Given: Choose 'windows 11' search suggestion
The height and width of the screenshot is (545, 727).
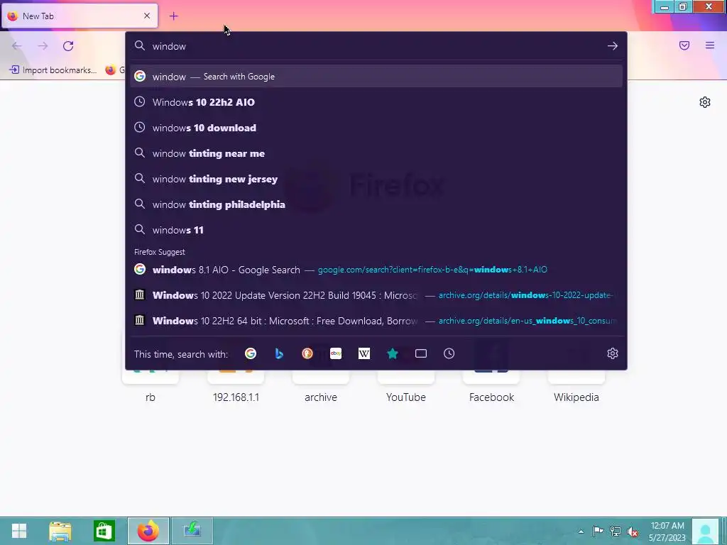Looking at the screenshot, I should coord(376,230).
